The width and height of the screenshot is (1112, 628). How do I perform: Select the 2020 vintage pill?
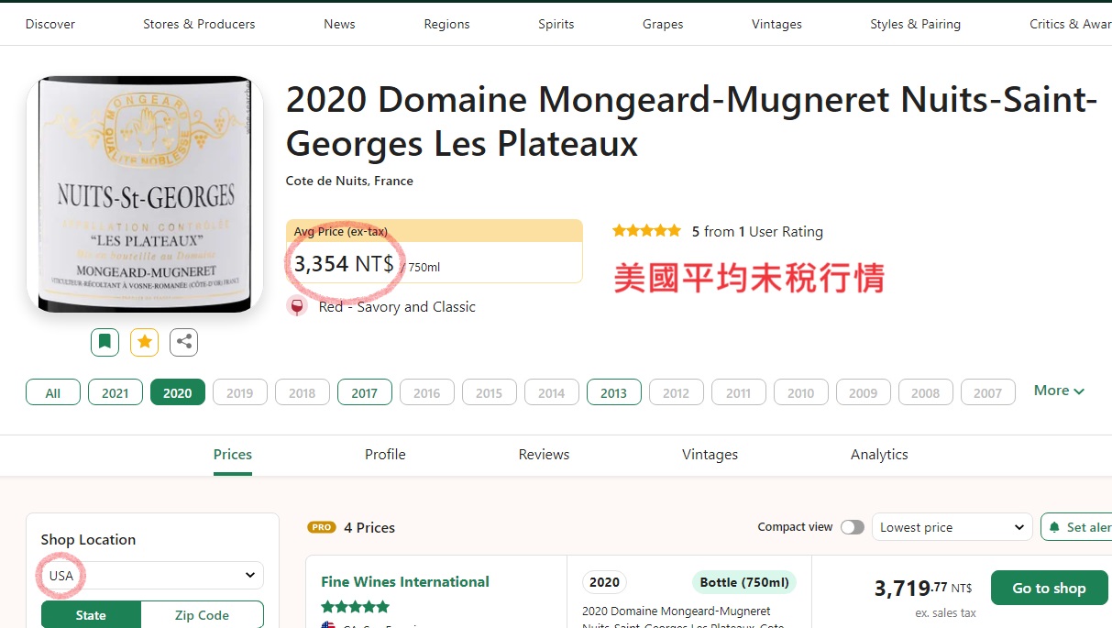pyautogui.click(x=178, y=392)
